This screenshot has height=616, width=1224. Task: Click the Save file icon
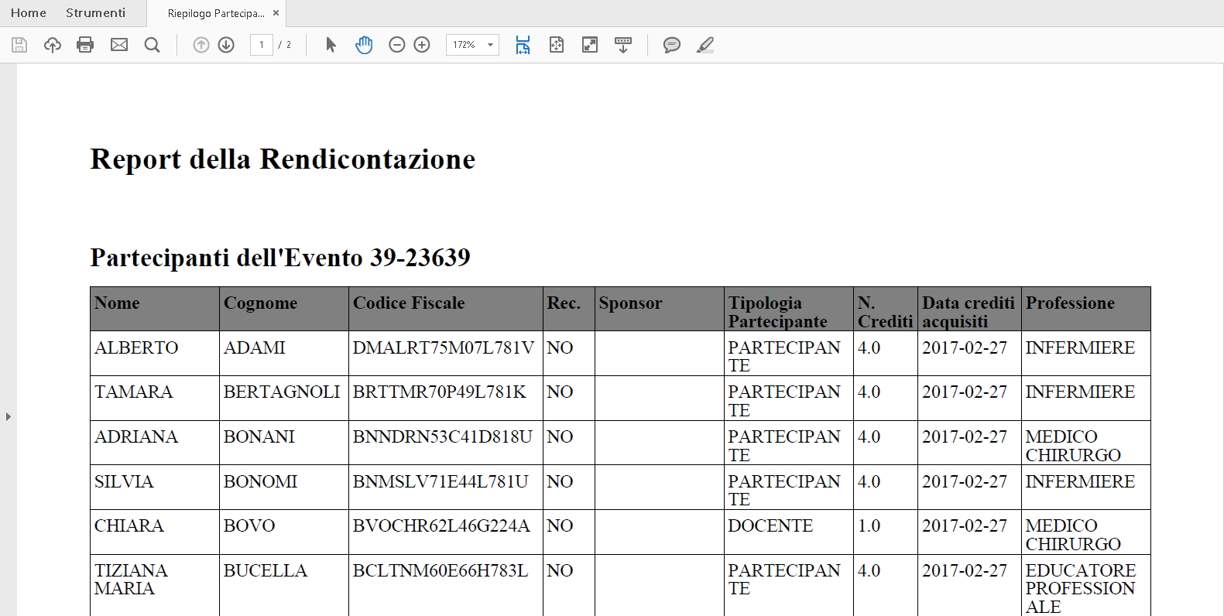click(19, 45)
